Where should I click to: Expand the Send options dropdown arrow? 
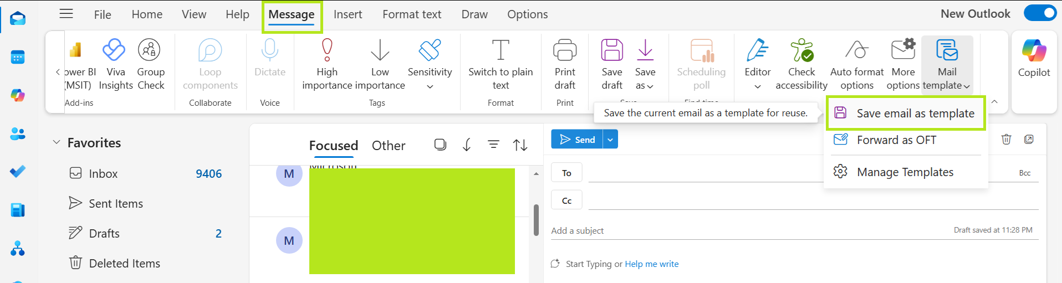[610, 140]
